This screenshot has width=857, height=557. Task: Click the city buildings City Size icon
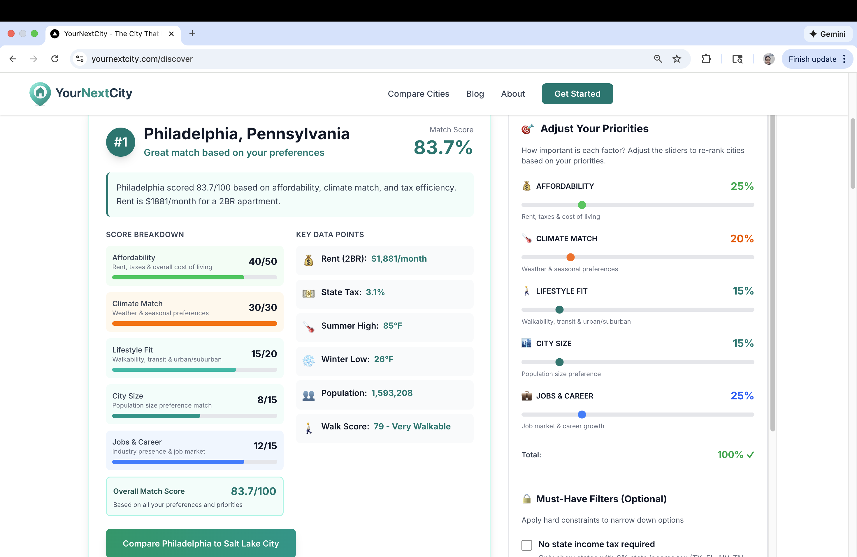point(527,343)
